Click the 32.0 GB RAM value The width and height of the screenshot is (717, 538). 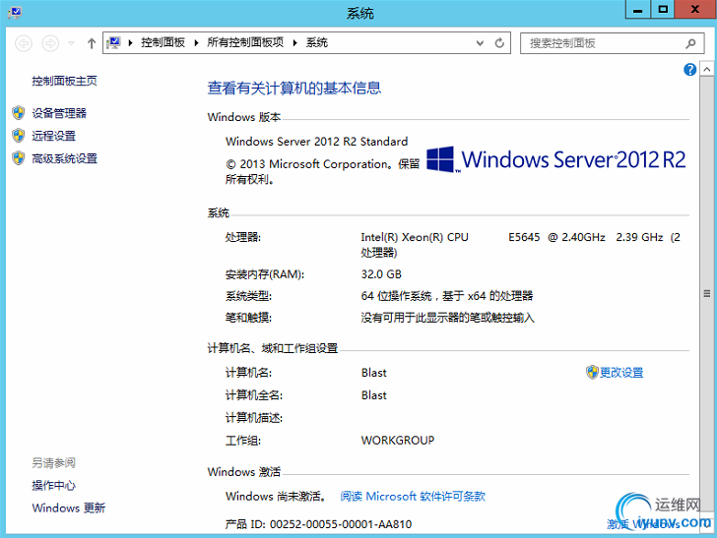[x=381, y=274]
